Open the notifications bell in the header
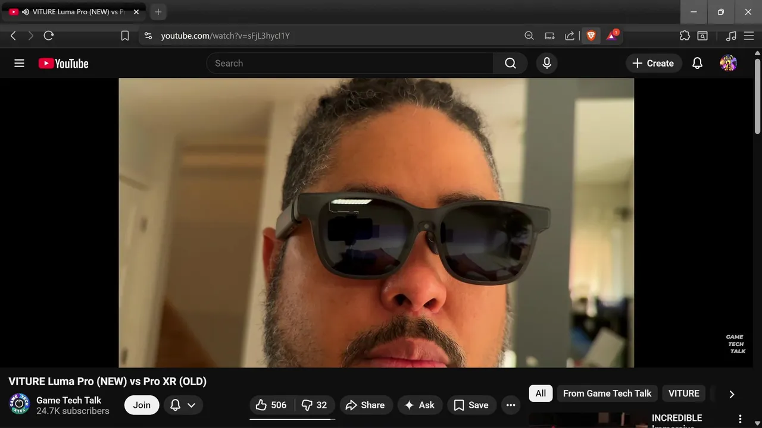Screen dimensions: 762x428 coord(697,63)
